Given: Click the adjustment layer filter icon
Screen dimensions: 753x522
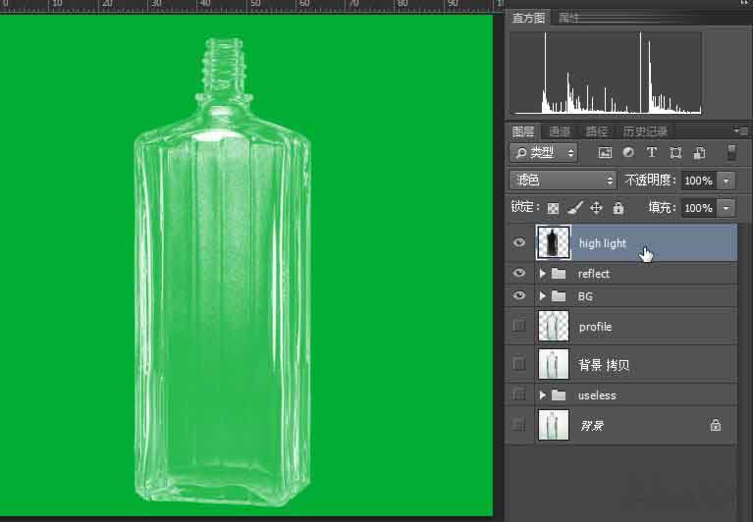Looking at the screenshot, I should click(628, 153).
